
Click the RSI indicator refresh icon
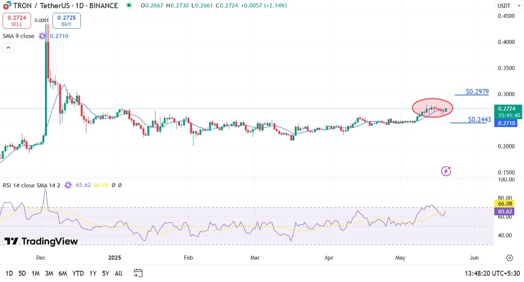68,185
